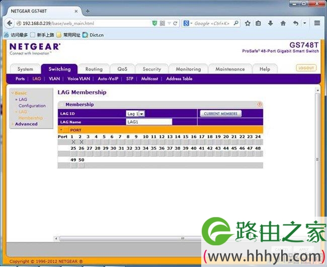The width and height of the screenshot is (327, 267).
Task: Open bookmarks list clipboard icon
Action: point(258,23)
